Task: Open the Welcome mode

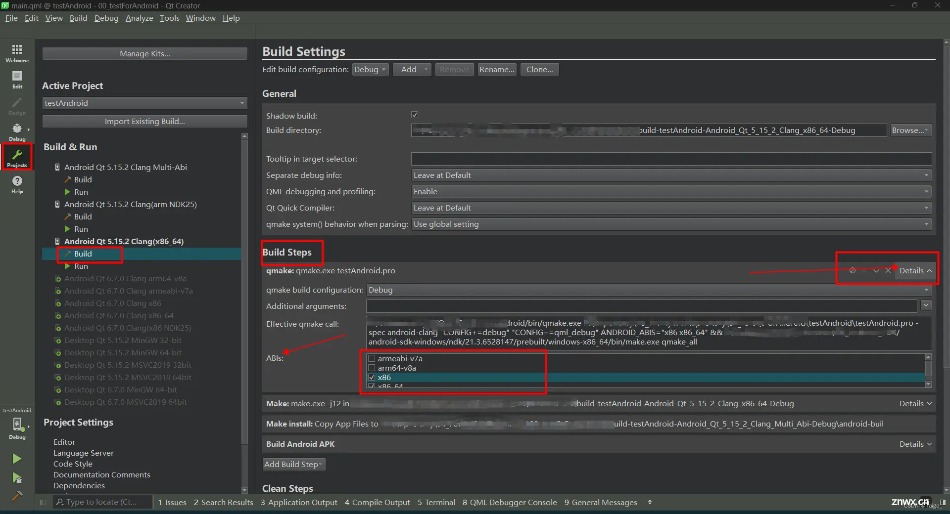Action: coord(17,53)
